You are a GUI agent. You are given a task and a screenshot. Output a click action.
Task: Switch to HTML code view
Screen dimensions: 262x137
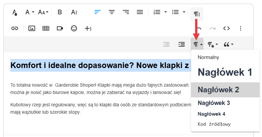227,28
